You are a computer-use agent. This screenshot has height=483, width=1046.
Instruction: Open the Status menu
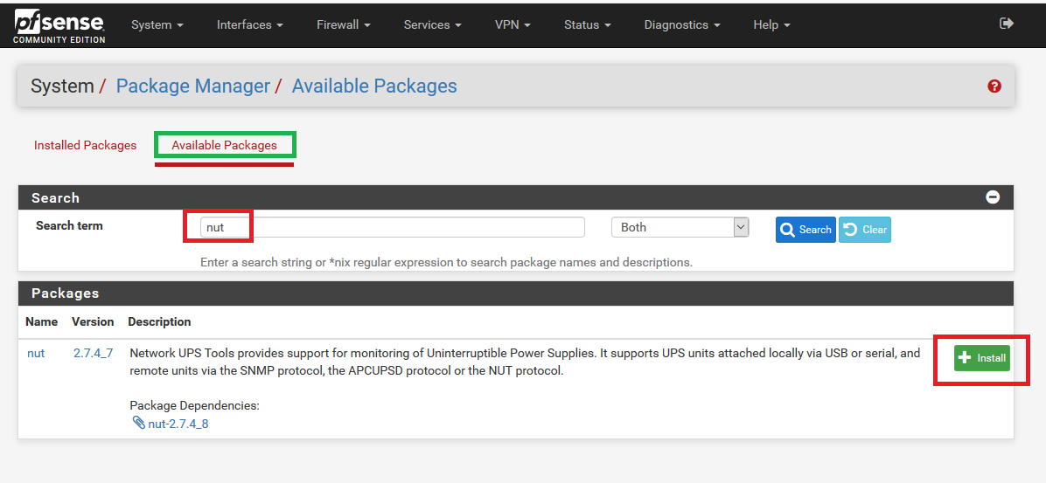[587, 24]
